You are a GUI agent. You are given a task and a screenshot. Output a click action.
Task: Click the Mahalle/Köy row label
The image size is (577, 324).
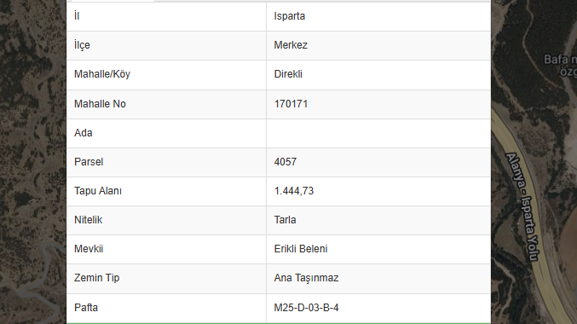point(102,74)
